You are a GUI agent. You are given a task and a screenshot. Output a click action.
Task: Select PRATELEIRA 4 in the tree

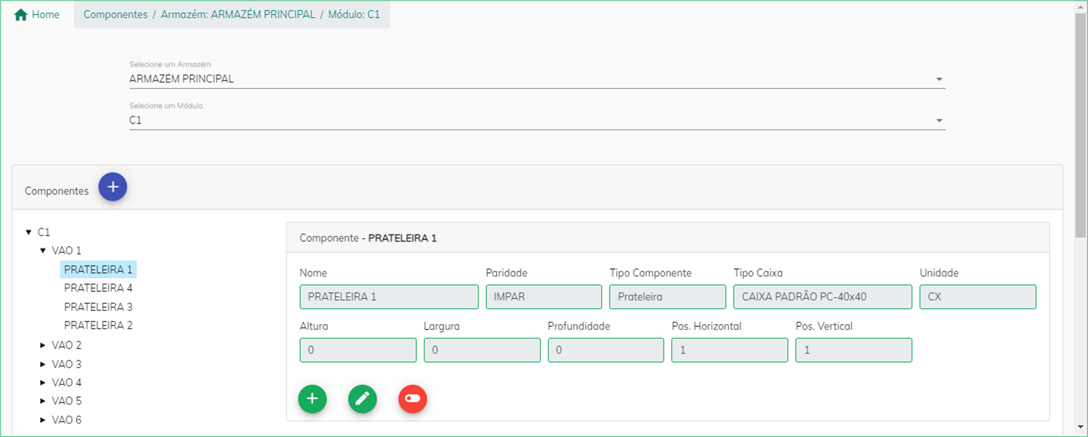98,288
